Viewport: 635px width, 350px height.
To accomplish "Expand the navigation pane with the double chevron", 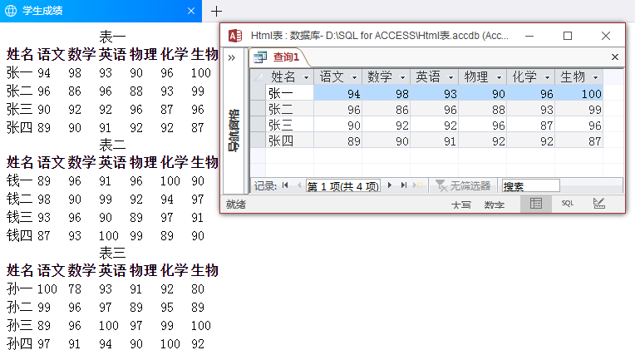I will (x=232, y=57).
